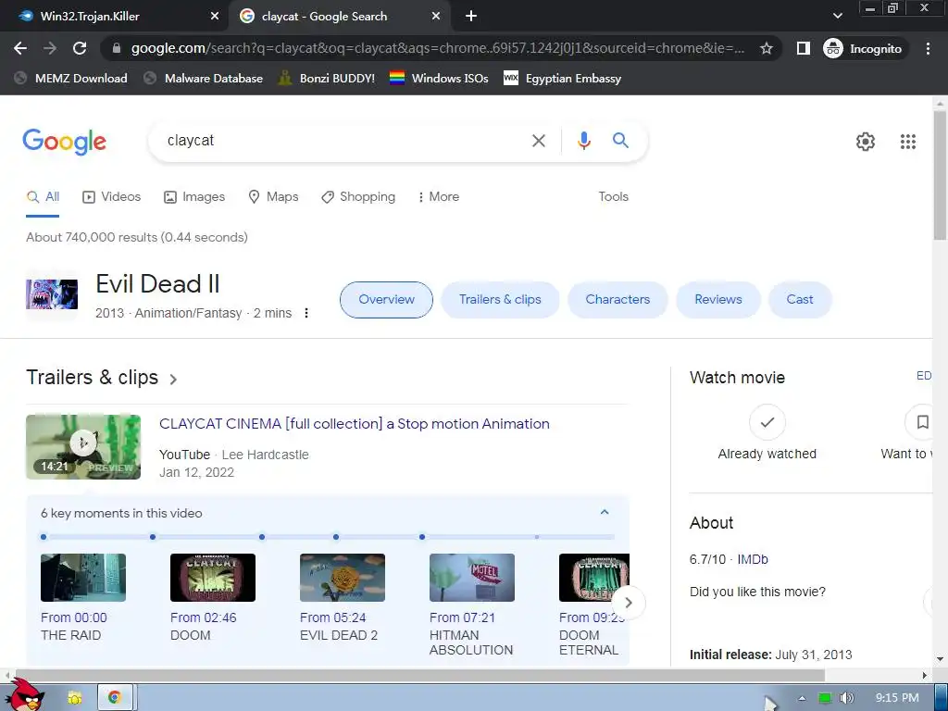The height and width of the screenshot is (711, 948).
Task: Bookmark this page with the star icon
Action: 767,48
